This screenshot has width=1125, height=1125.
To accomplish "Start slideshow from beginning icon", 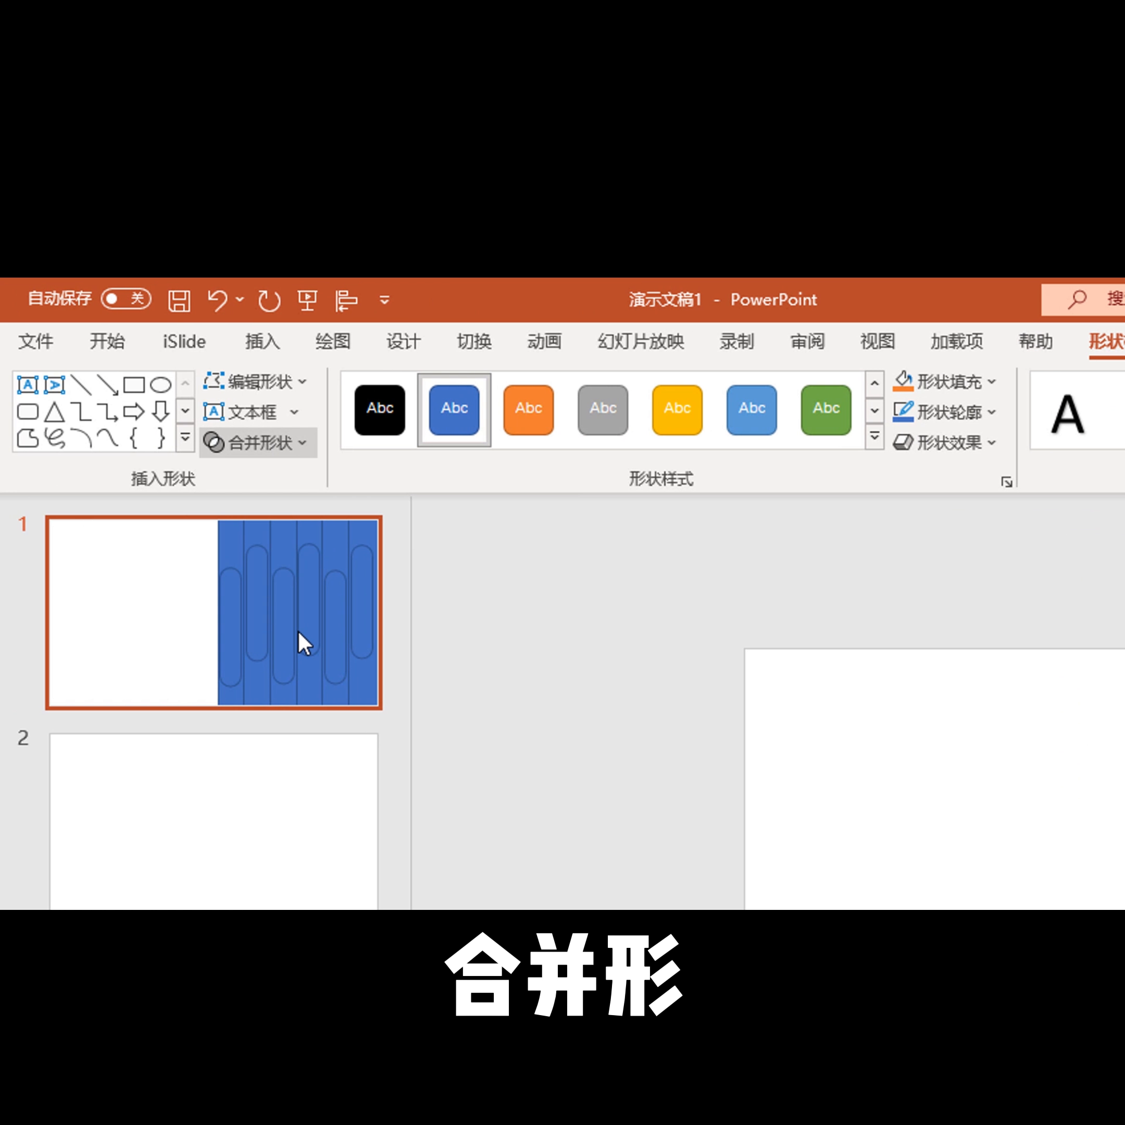I will pos(307,301).
